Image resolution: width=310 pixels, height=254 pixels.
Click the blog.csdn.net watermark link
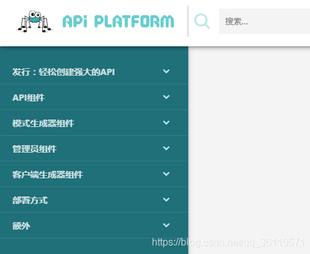[x=228, y=242]
